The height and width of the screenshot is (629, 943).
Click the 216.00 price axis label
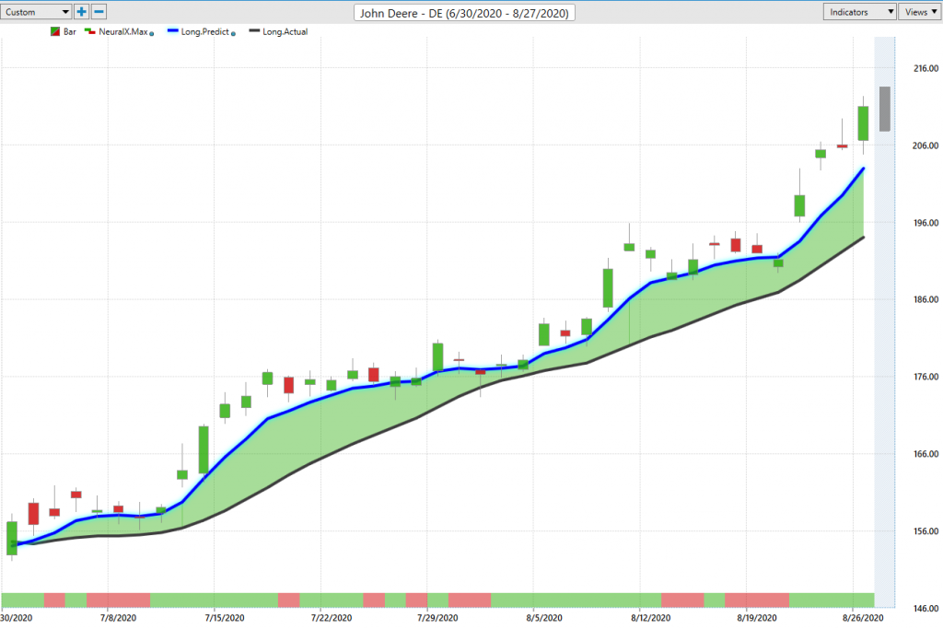[x=926, y=68]
